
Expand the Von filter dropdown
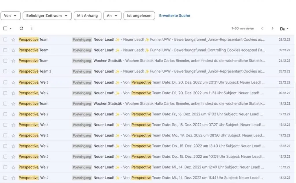click(11, 16)
